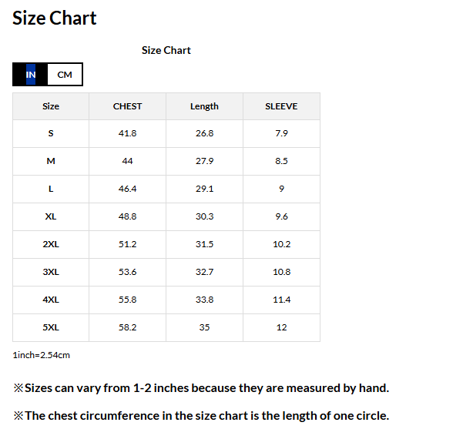Select the Size column header

(51, 106)
